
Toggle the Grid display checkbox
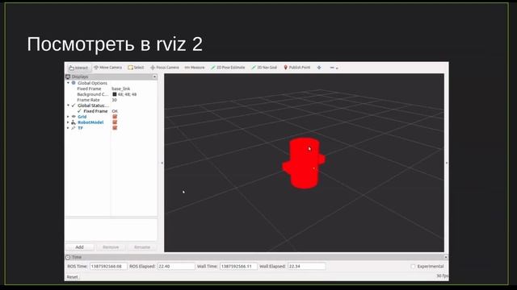tap(115, 117)
